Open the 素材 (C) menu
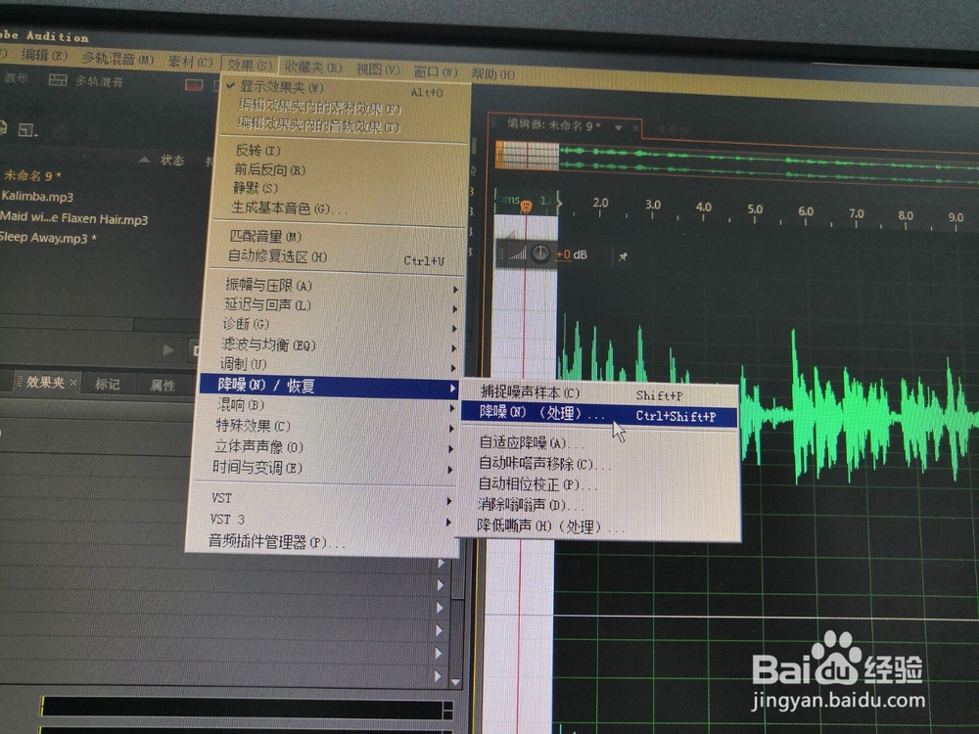 click(190, 62)
